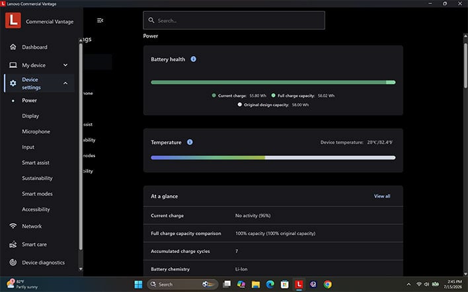
Task: Click the volume speaker tray icon
Action: [x=426, y=284]
